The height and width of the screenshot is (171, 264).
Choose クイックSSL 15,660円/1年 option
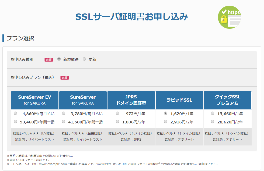[x=213, y=113]
